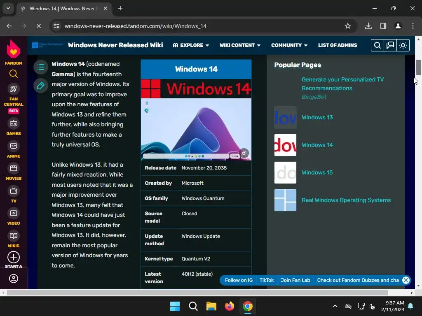Open Check out Fandom Quizzes link
This screenshot has height=316, width=422.
point(358,280)
